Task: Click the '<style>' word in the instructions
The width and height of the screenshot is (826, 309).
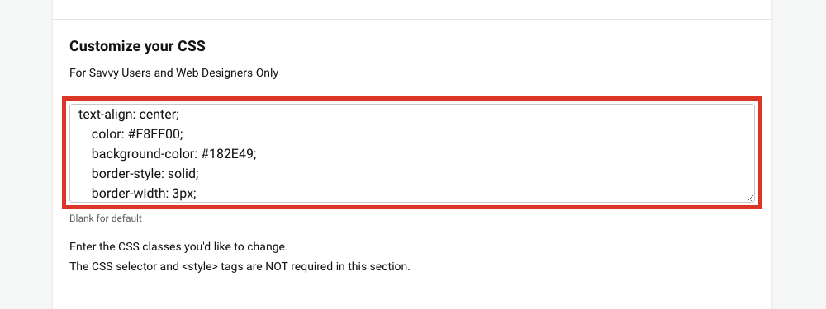Action: pyautogui.click(x=198, y=266)
